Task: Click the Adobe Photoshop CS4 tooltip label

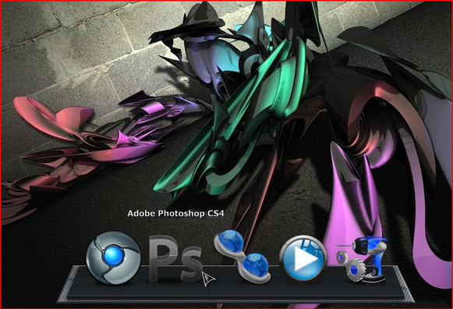Action: (x=175, y=214)
